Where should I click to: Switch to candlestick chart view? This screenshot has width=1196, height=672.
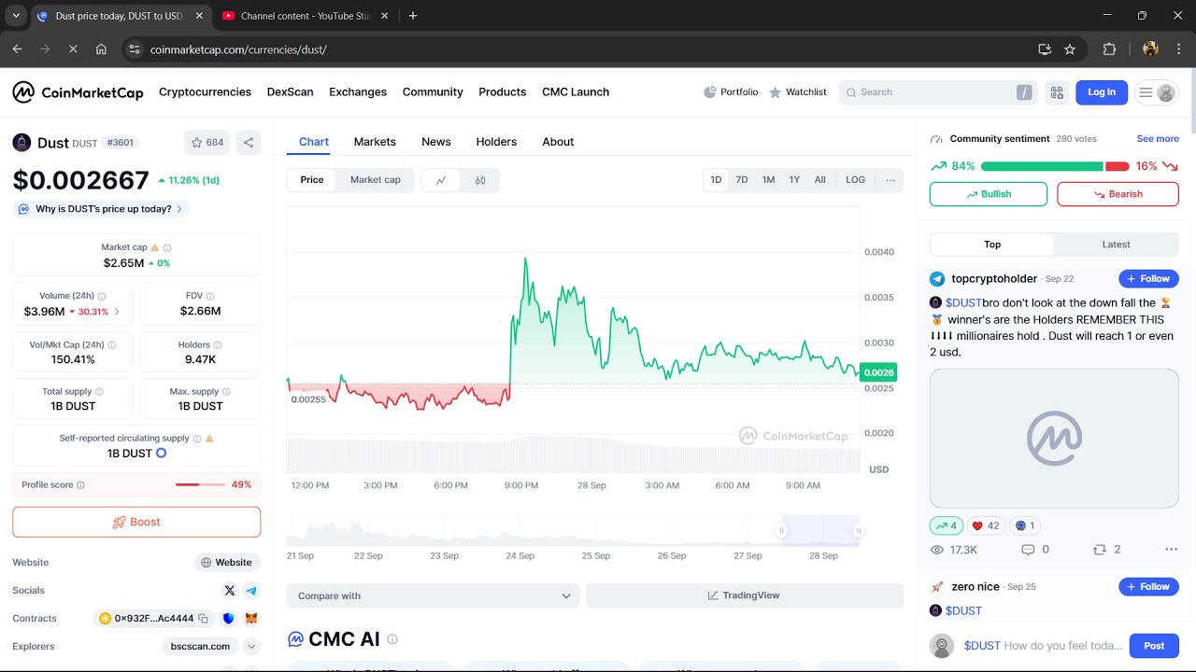click(x=480, y=180)
